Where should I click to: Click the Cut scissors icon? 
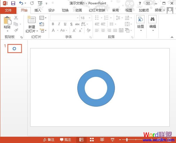(16, 18)
